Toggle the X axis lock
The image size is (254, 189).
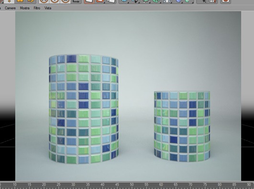44,1
